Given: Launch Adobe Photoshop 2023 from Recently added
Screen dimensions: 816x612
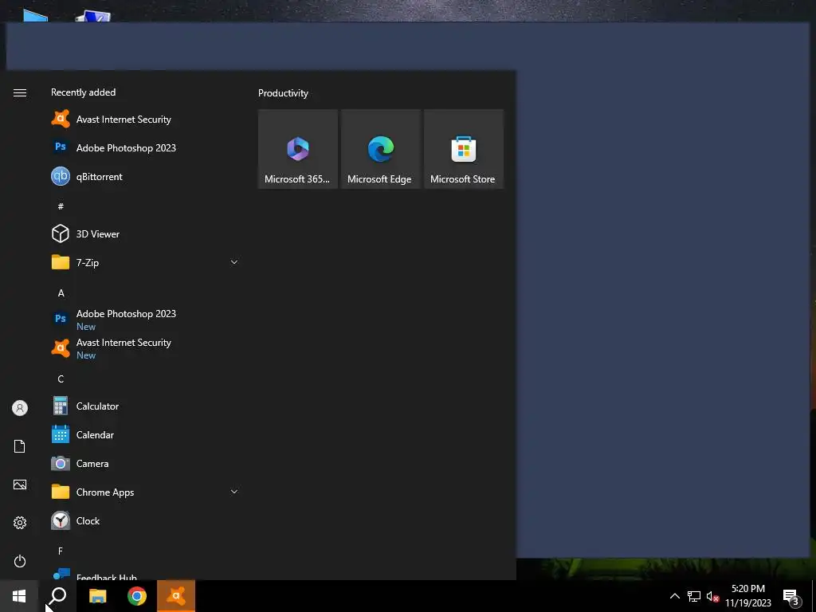Looking at the screenshot, I should coord(145,147).
